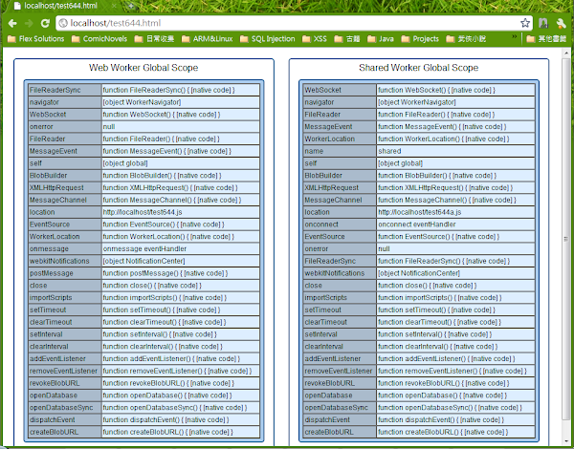Click createBlobURL in the Shared Worker table
Image resolution: width=574 pixels, height=449 pixels.
coord(340,432)
